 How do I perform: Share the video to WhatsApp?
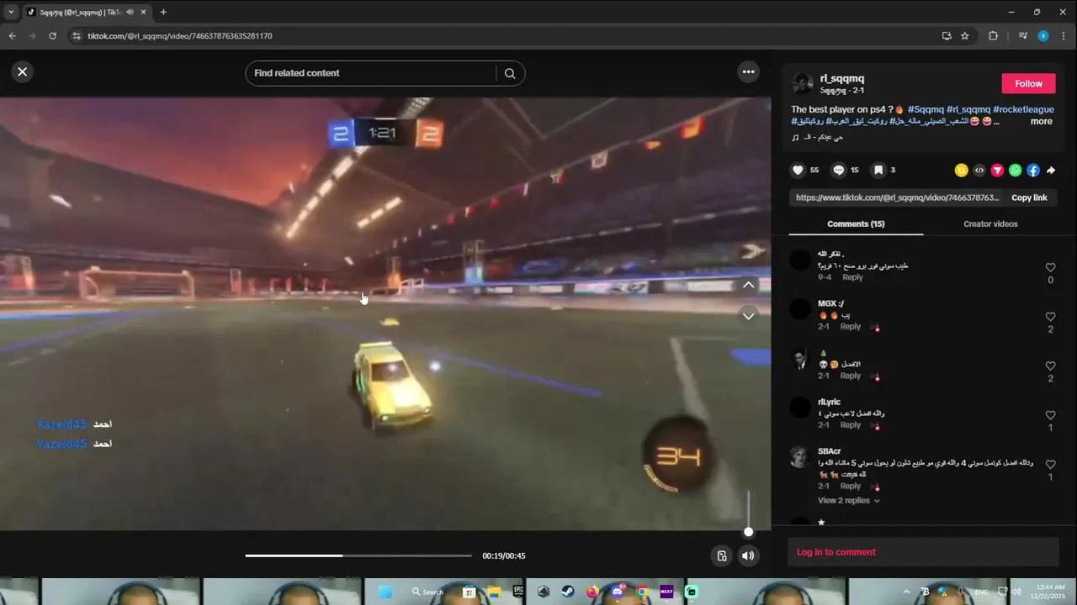click(x=1016, y=170)
